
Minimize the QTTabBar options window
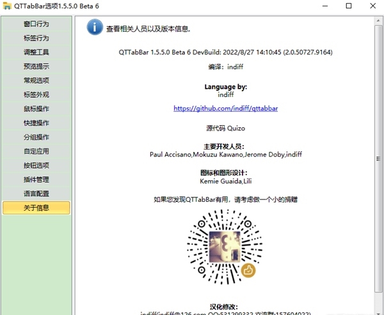(x=325, y=6)
